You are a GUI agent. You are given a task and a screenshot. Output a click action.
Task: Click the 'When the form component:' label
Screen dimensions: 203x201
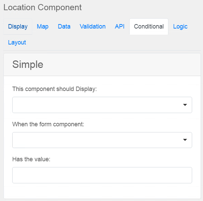click(x=48, y=124)
